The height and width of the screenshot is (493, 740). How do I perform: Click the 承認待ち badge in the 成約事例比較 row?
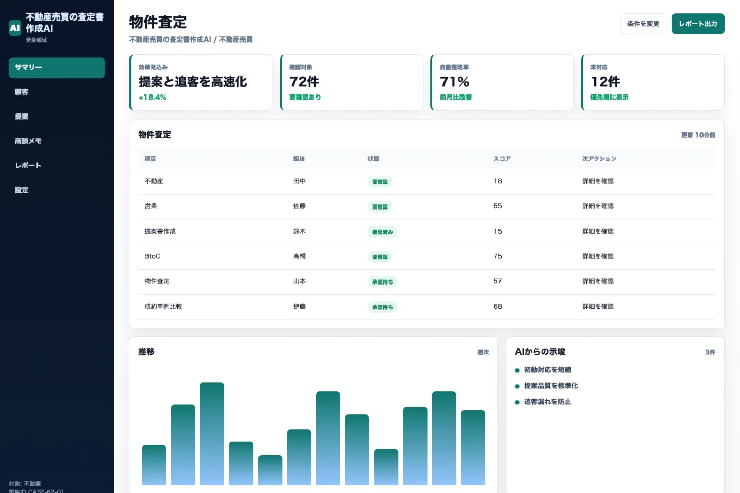pyautogui.click(x=382, y=307)
